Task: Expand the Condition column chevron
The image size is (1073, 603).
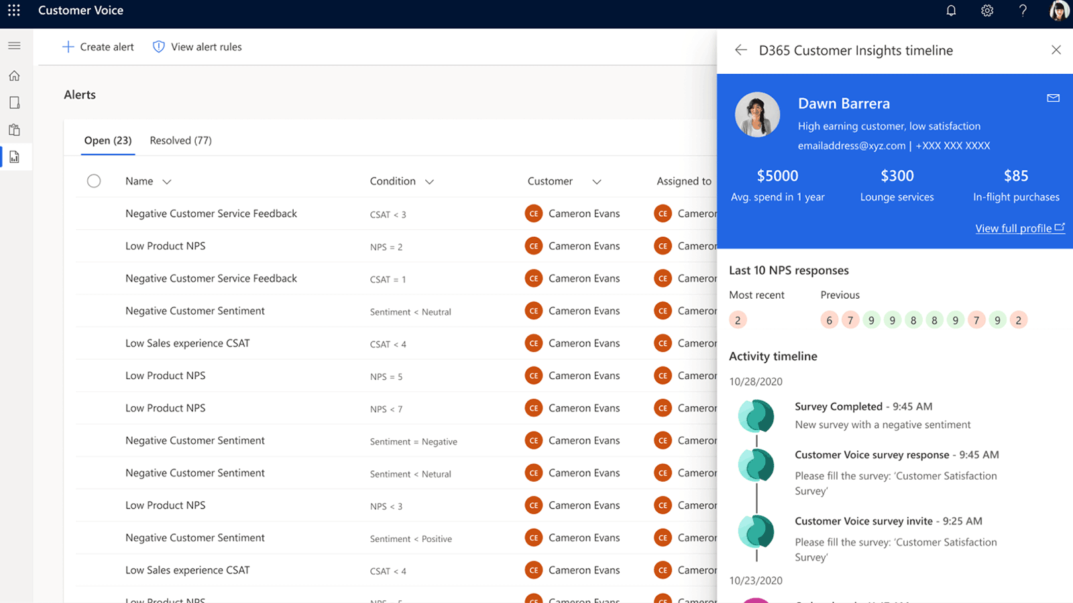Action: click(430, 182)
